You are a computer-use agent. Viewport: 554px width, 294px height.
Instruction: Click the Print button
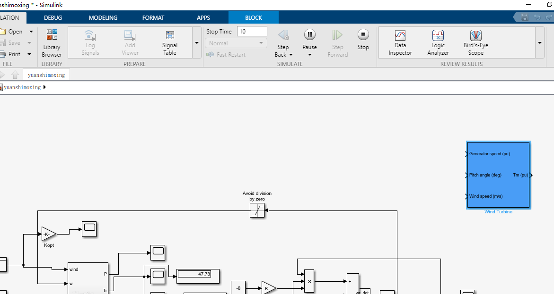pos(14,54)
